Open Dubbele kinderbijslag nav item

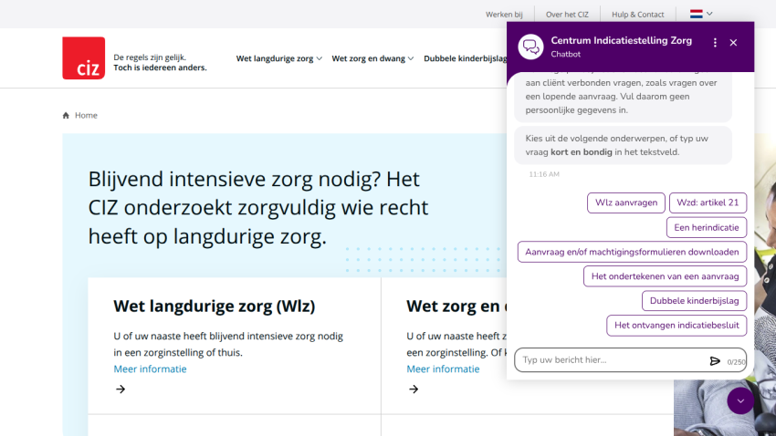(466, 58)
